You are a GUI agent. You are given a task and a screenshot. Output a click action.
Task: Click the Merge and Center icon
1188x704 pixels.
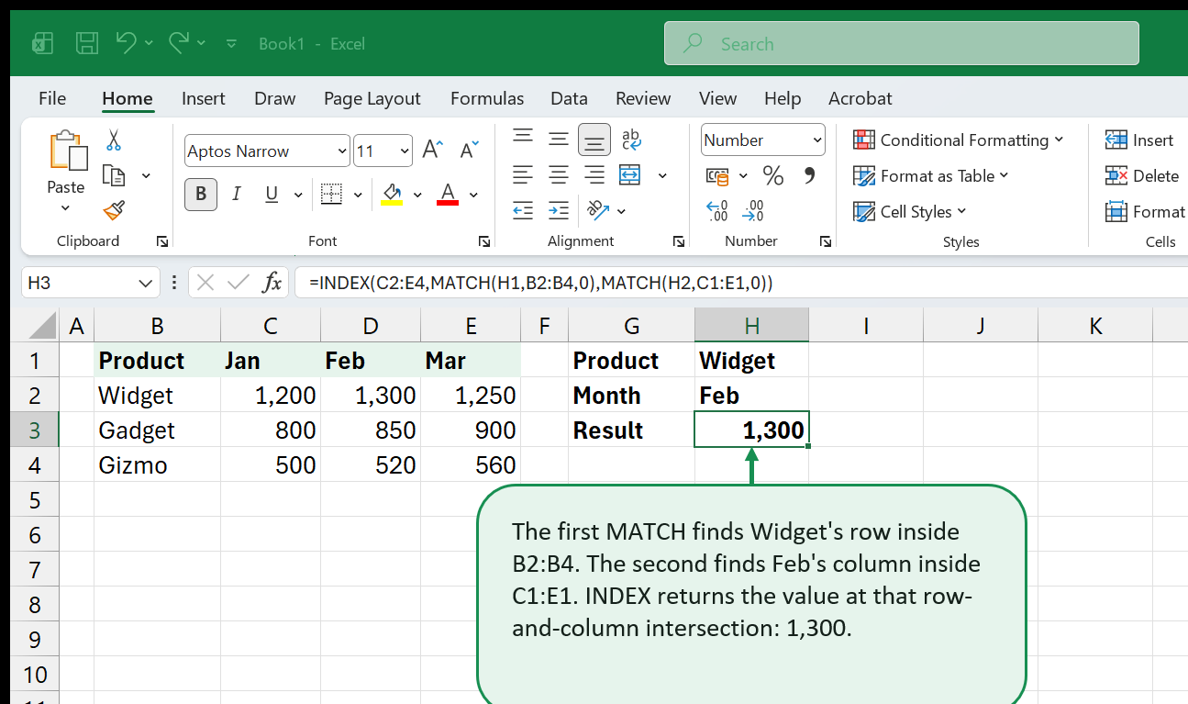630,174
